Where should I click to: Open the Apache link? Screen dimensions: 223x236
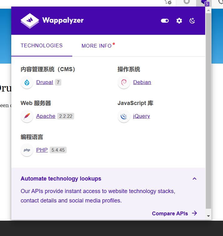pyautogui.click(x=46, y=116)
